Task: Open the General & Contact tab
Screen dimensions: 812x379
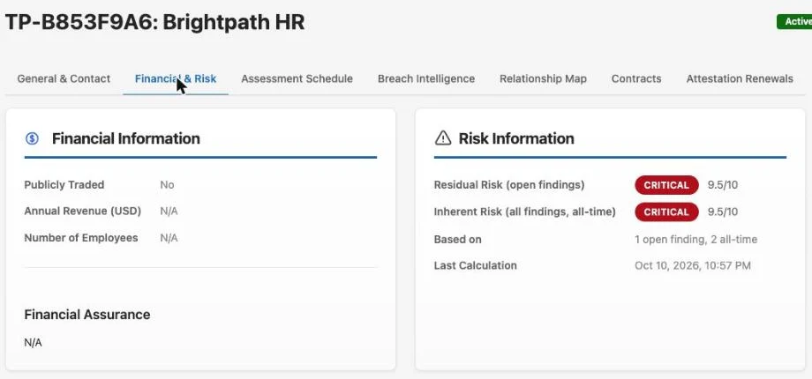Action: (x=64, y=78)
